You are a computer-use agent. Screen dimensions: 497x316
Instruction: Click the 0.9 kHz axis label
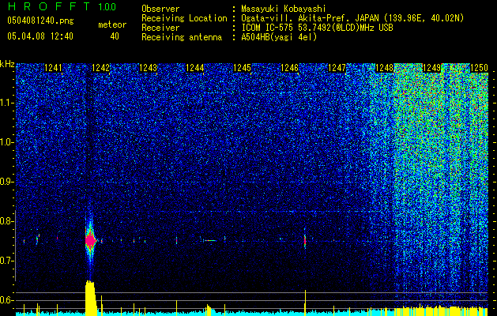(x=6, y=182)
